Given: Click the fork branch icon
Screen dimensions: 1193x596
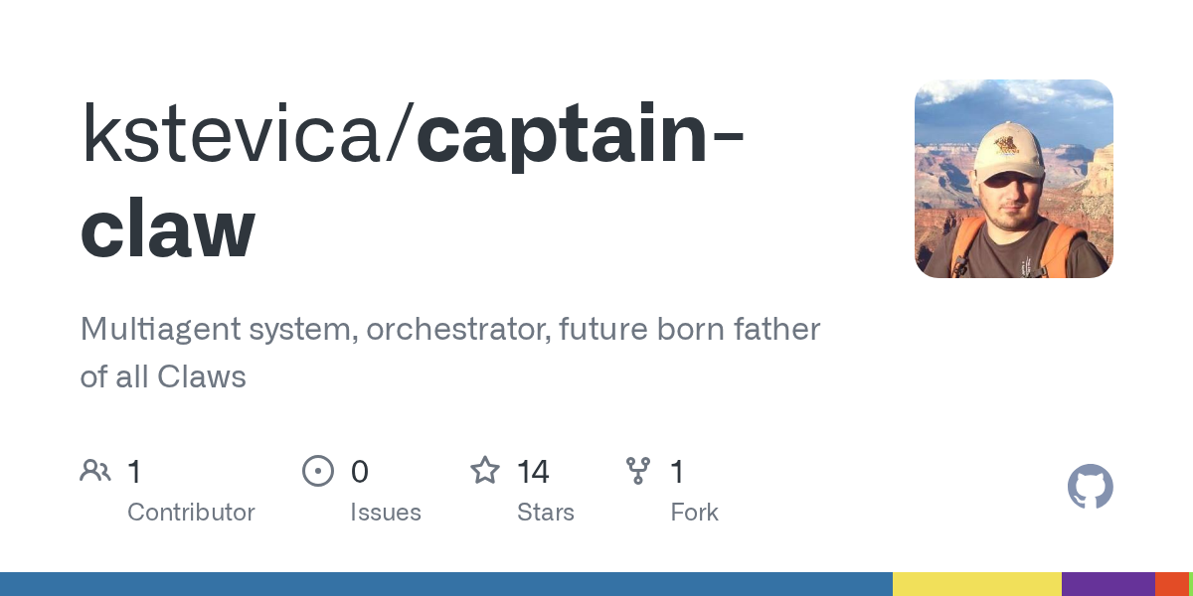Looking at the screenshot, I should pos(638,471).
